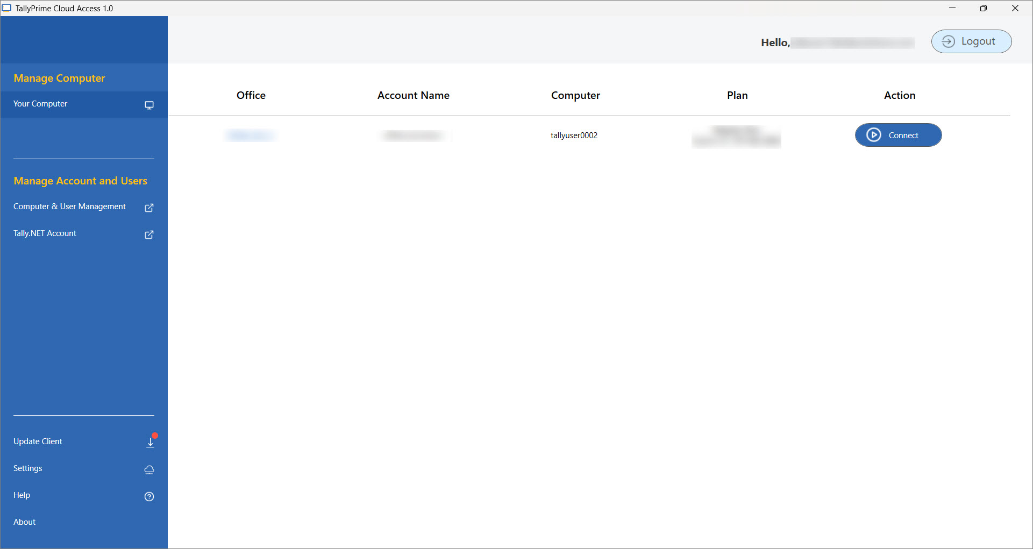This screenshot has height=549, width=1033.
Task: Click the Connect button for tallyuser0002
Action: [x=898, y=135]
